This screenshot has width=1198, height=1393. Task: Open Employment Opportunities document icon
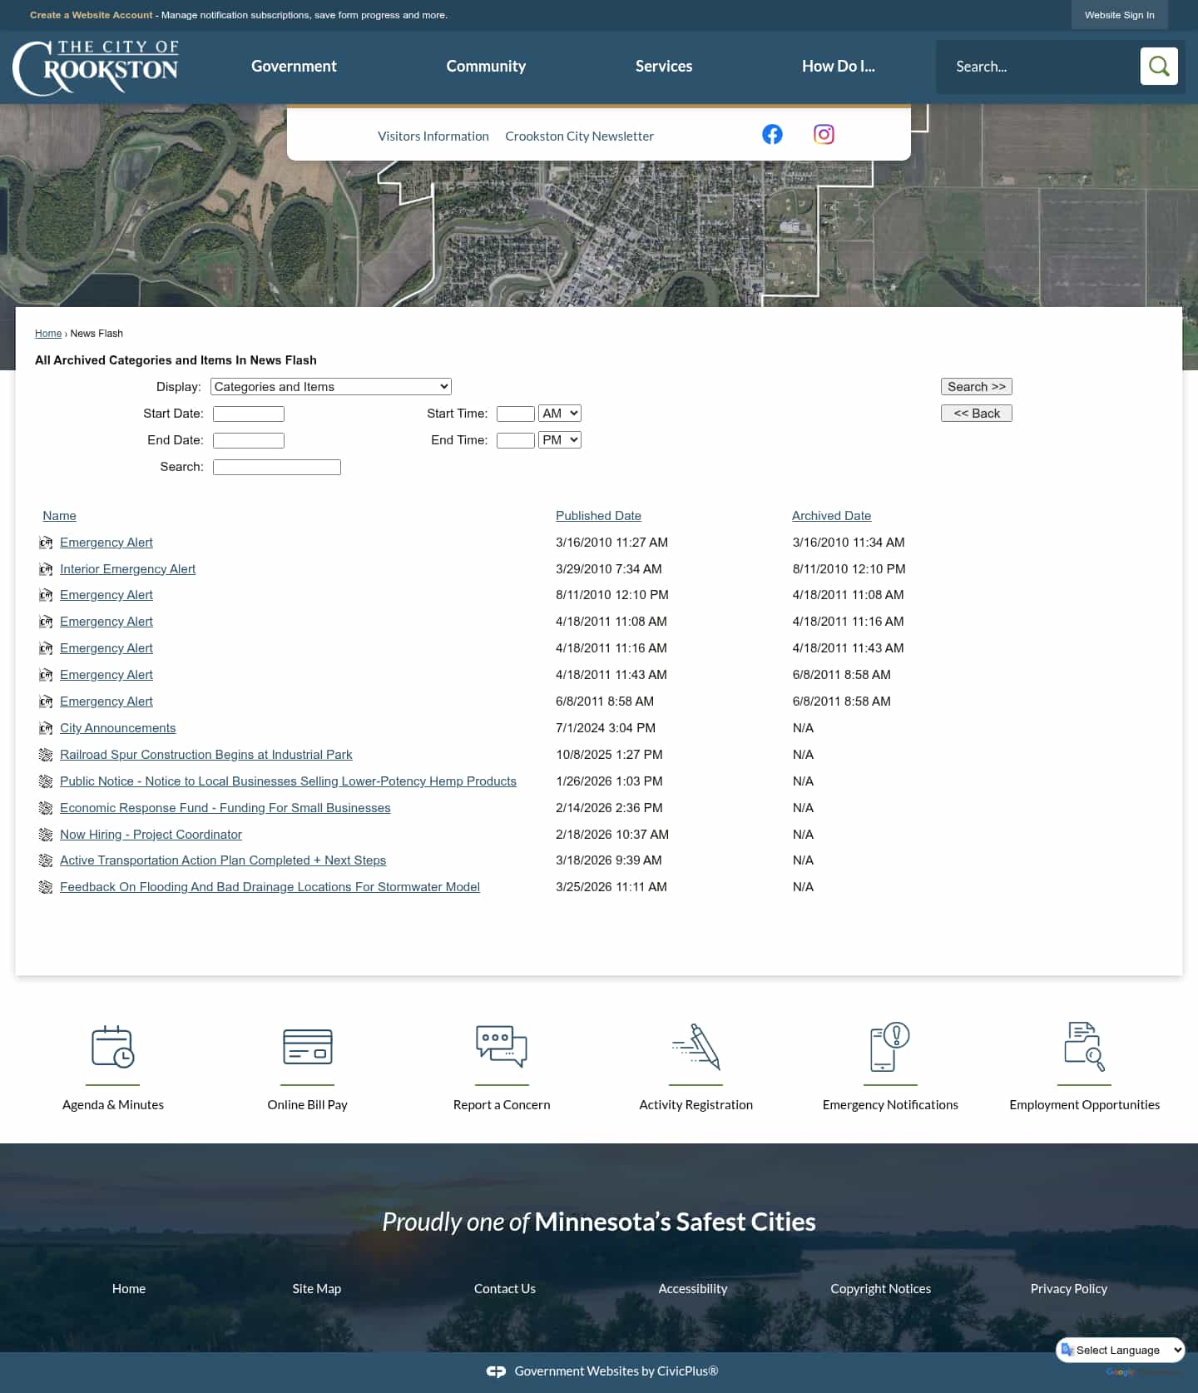pos(1084,1046)
